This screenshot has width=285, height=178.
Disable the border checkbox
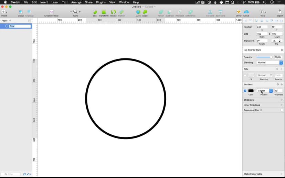tap(245, 91)
